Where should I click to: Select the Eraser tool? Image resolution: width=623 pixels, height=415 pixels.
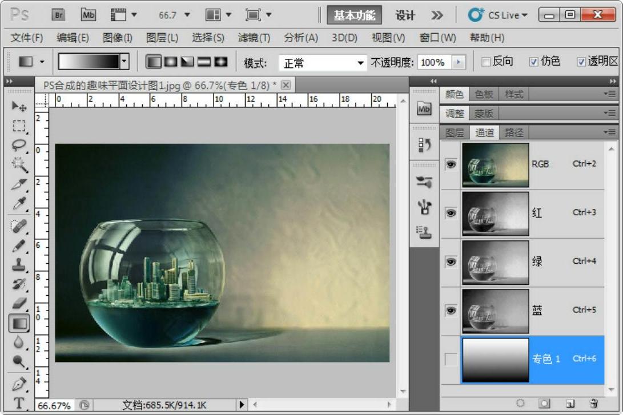(x=19, y=303)
